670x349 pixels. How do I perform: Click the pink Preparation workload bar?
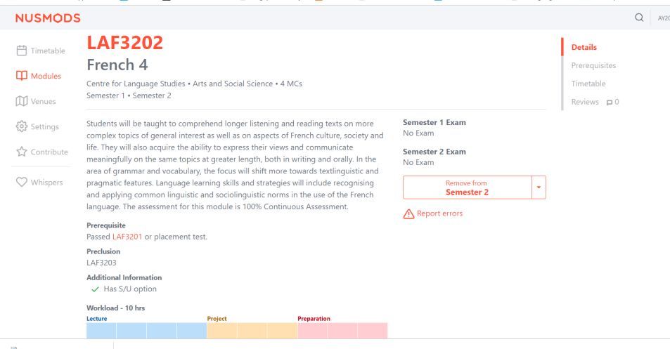(x=342, y=331)
